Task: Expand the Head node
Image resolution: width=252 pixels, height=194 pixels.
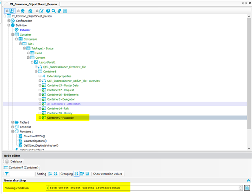Action: [x=28, y=53]
